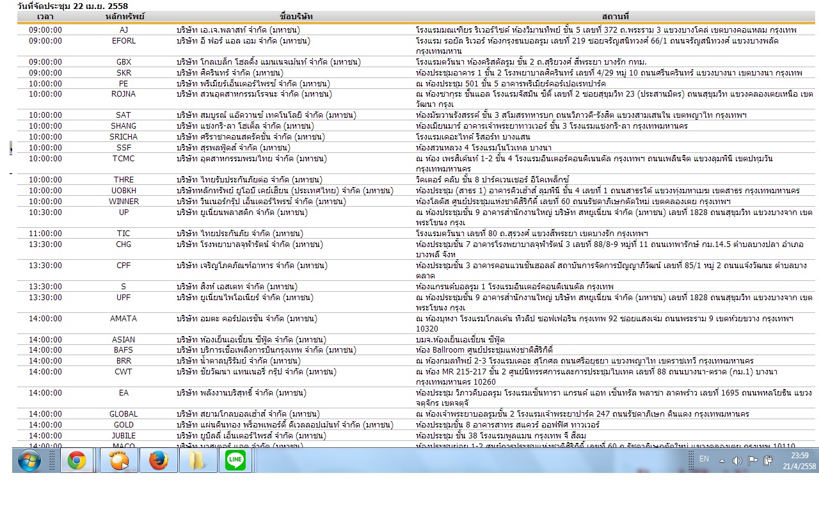Screen dimensions: 819x512
Task: Open the folder icon on the taskbar
Action: click(197, 460)
